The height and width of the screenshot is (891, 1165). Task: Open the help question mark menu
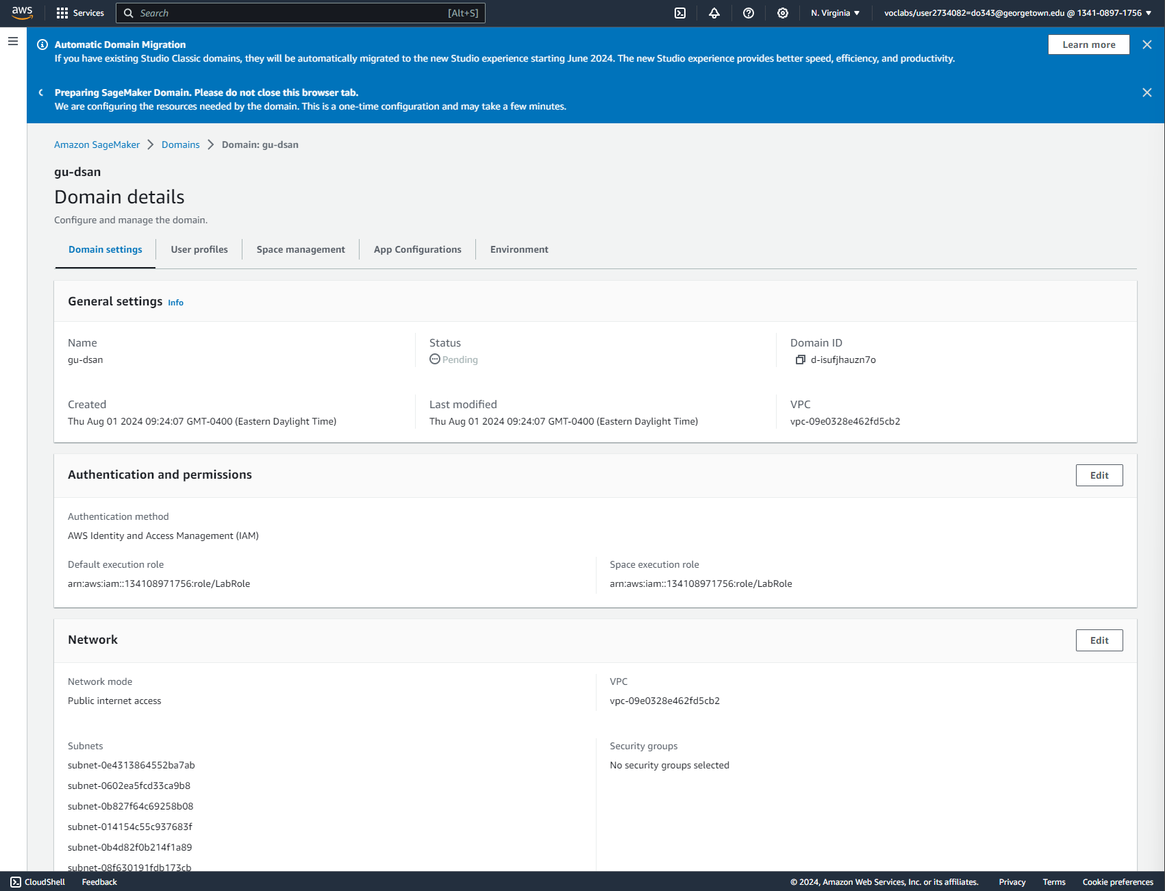pos(749,13)
